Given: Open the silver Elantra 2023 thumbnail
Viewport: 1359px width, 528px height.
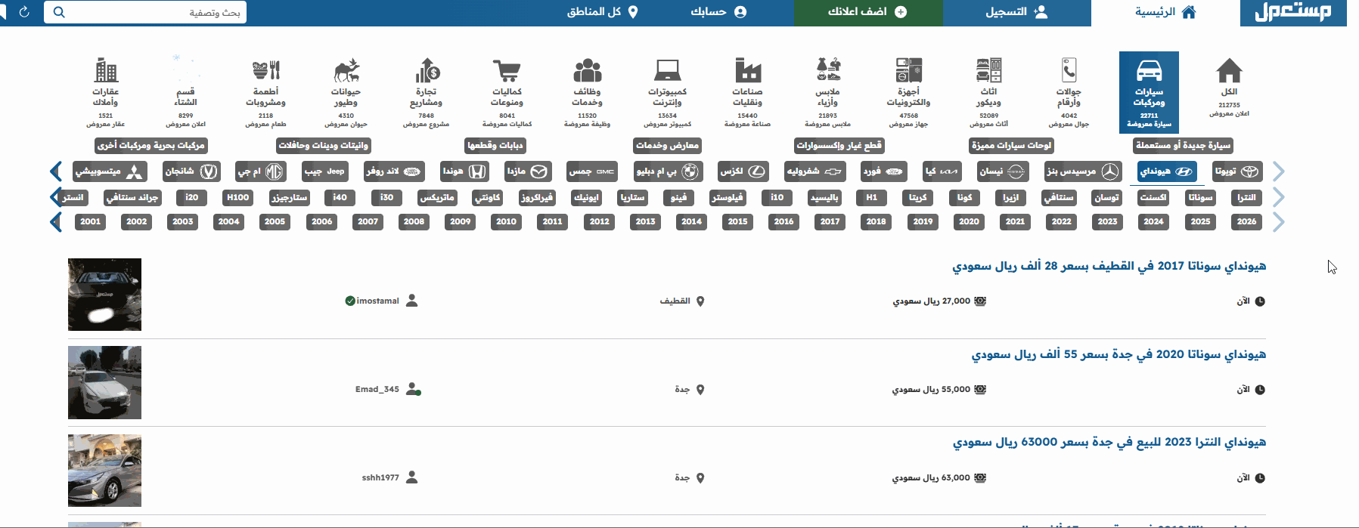Looking at the screenshot, I should click(104, 471).
